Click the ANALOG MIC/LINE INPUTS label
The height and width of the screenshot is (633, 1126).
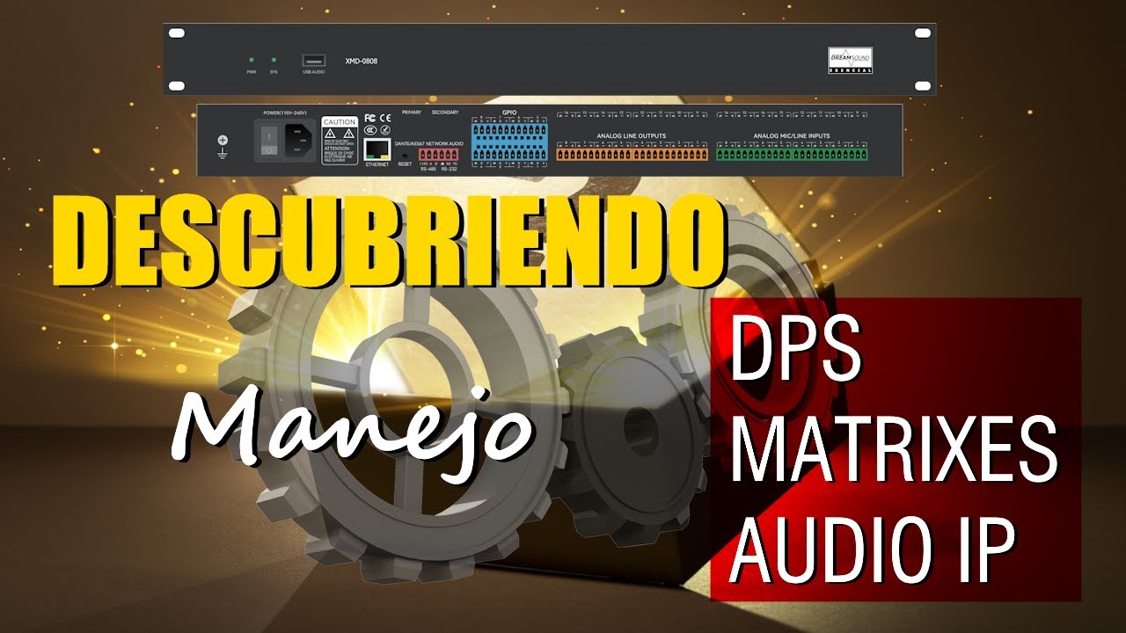point(792,136)
